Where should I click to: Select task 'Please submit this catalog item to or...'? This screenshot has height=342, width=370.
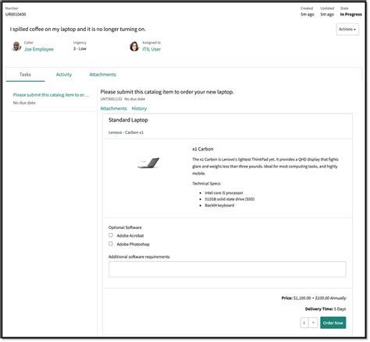[51, 95]
